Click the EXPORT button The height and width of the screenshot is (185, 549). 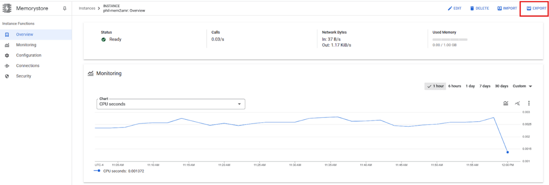[533, 9]
